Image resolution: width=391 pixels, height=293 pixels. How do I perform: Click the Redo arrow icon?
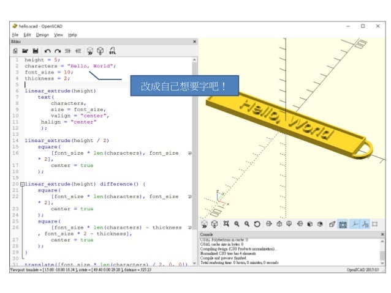coord(58,51)
